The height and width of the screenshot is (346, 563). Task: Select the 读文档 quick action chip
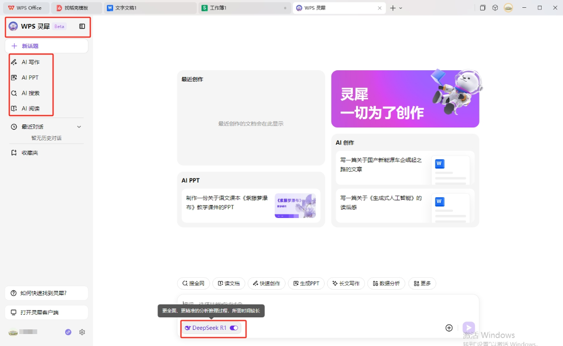coord(229,283)
